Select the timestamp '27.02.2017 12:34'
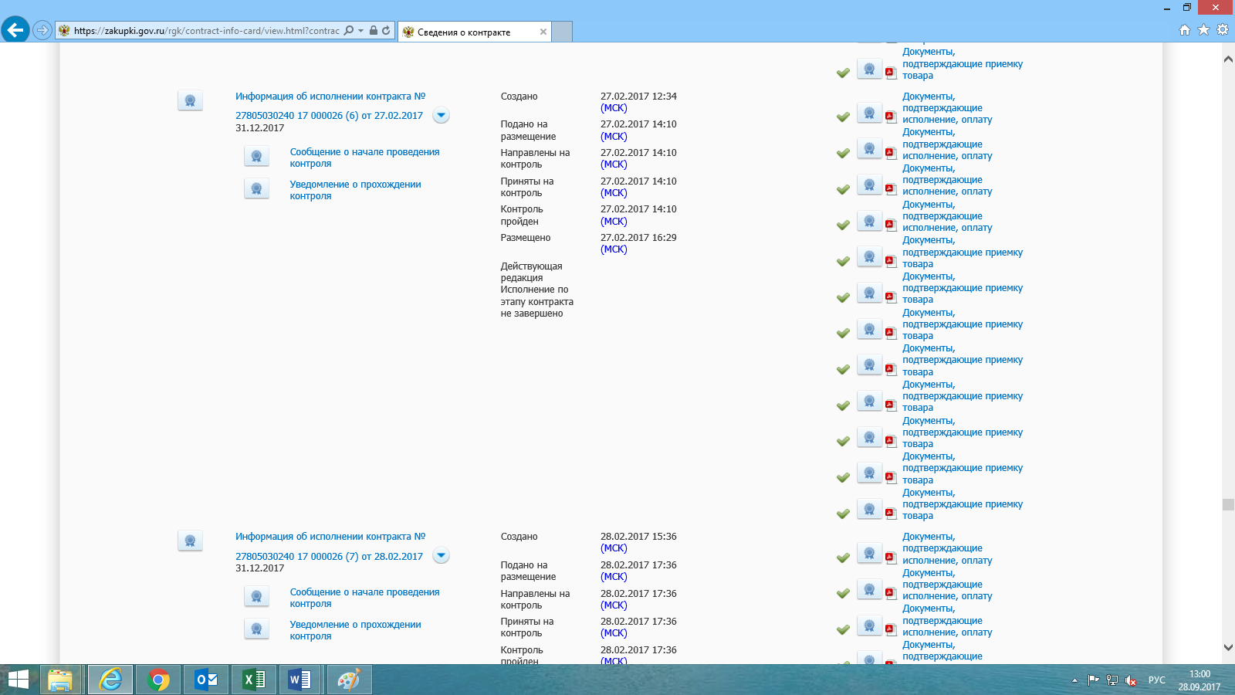Image resolution: width=1235 pixels, height=695 pixels. point(638,97)
